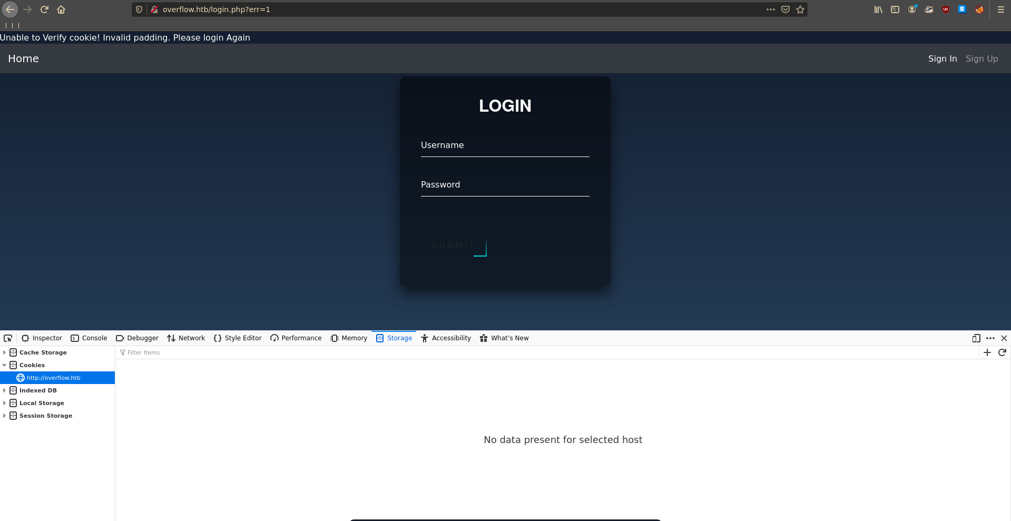This screenshot has height=521, width=1011.
Task: Open the Console tab in devtools
Action: point(89,338)
